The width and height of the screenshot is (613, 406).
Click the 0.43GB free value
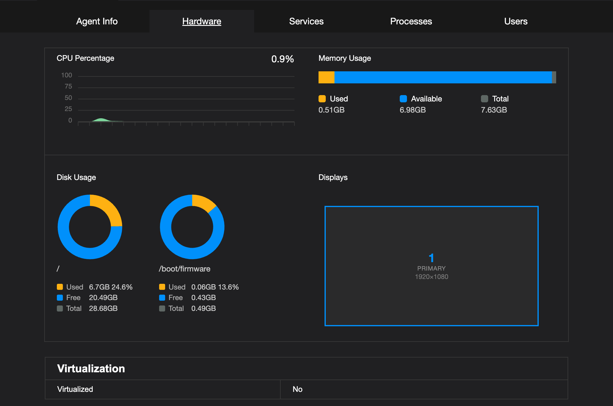204,298
